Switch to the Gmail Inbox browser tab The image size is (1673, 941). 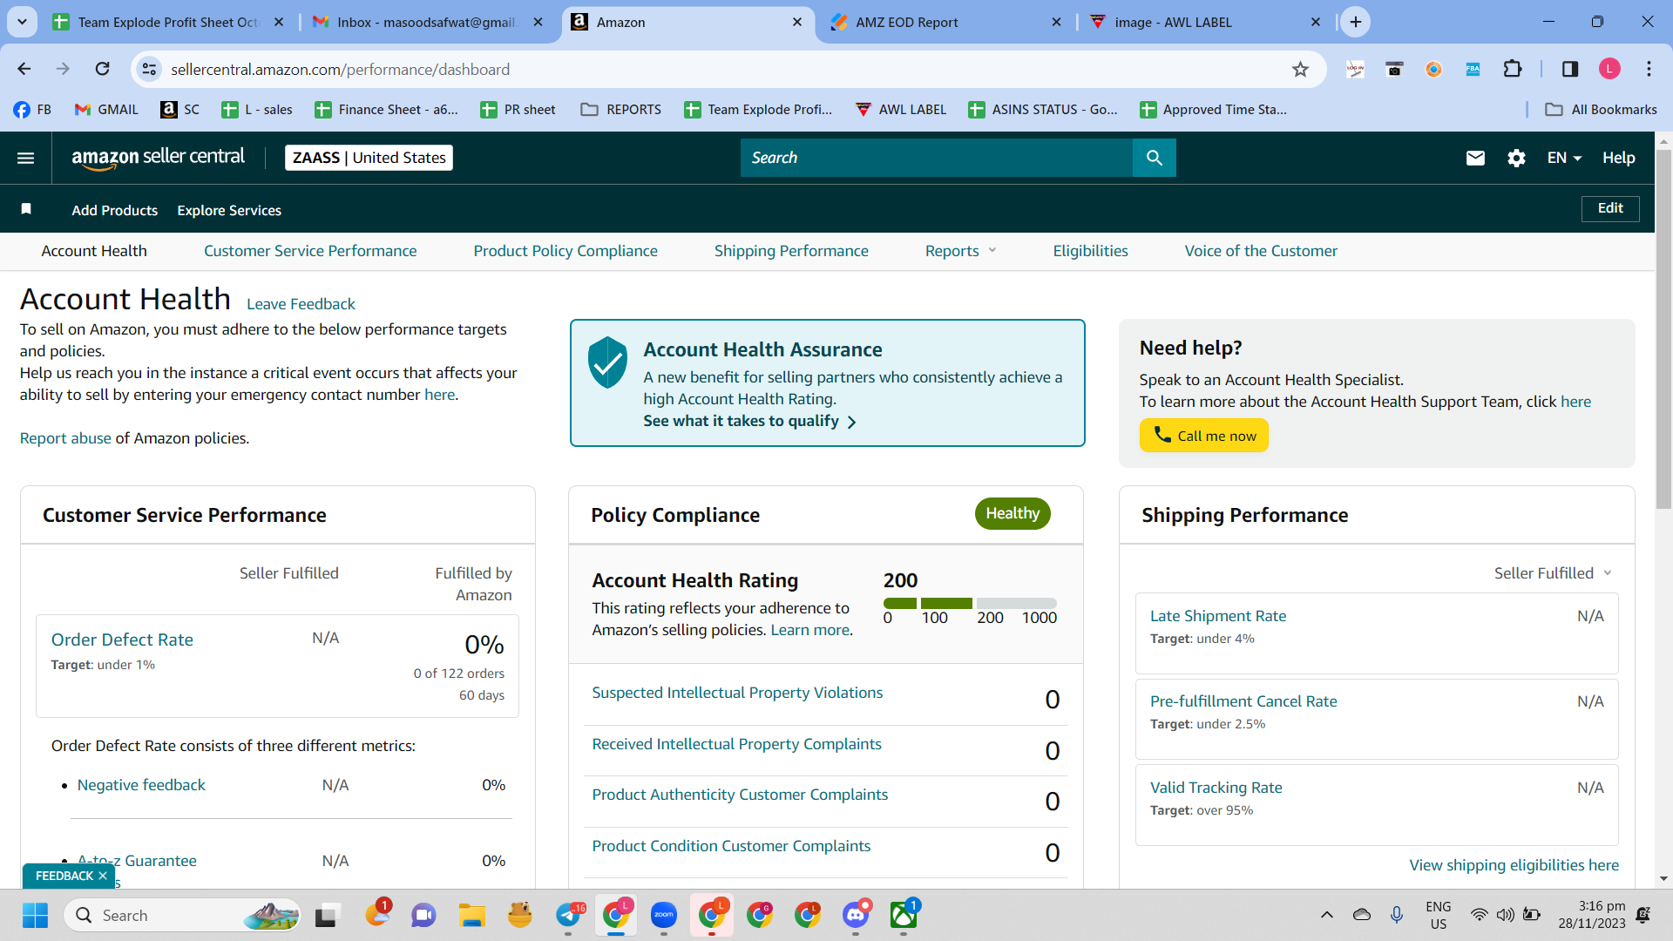(x=427, y=23)
